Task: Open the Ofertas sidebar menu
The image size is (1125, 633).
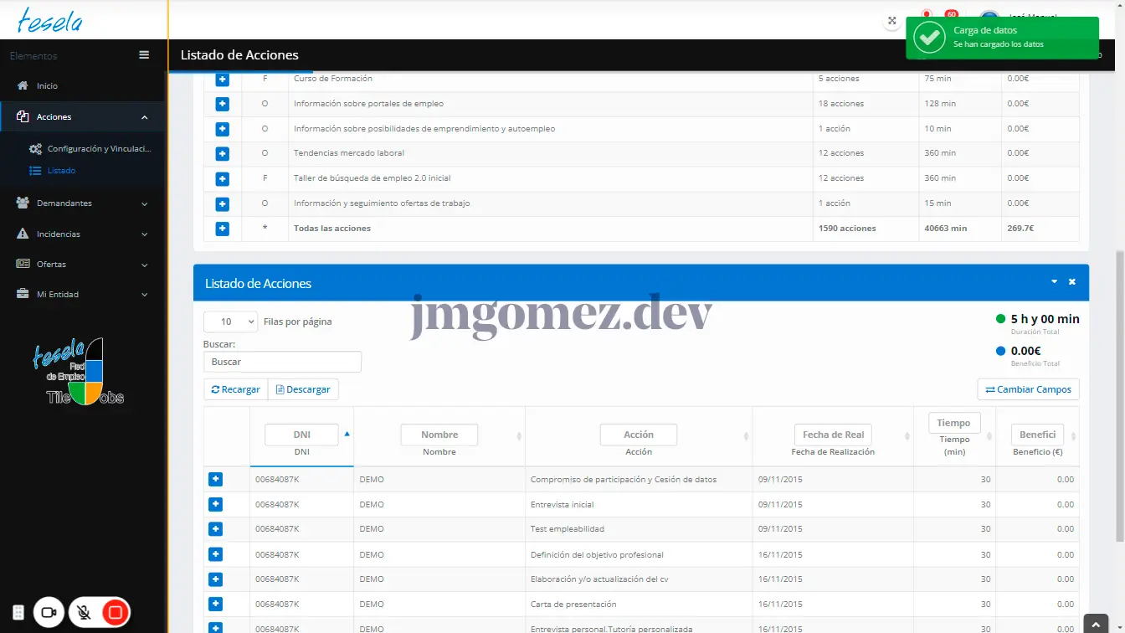Action: click(82, 265)
